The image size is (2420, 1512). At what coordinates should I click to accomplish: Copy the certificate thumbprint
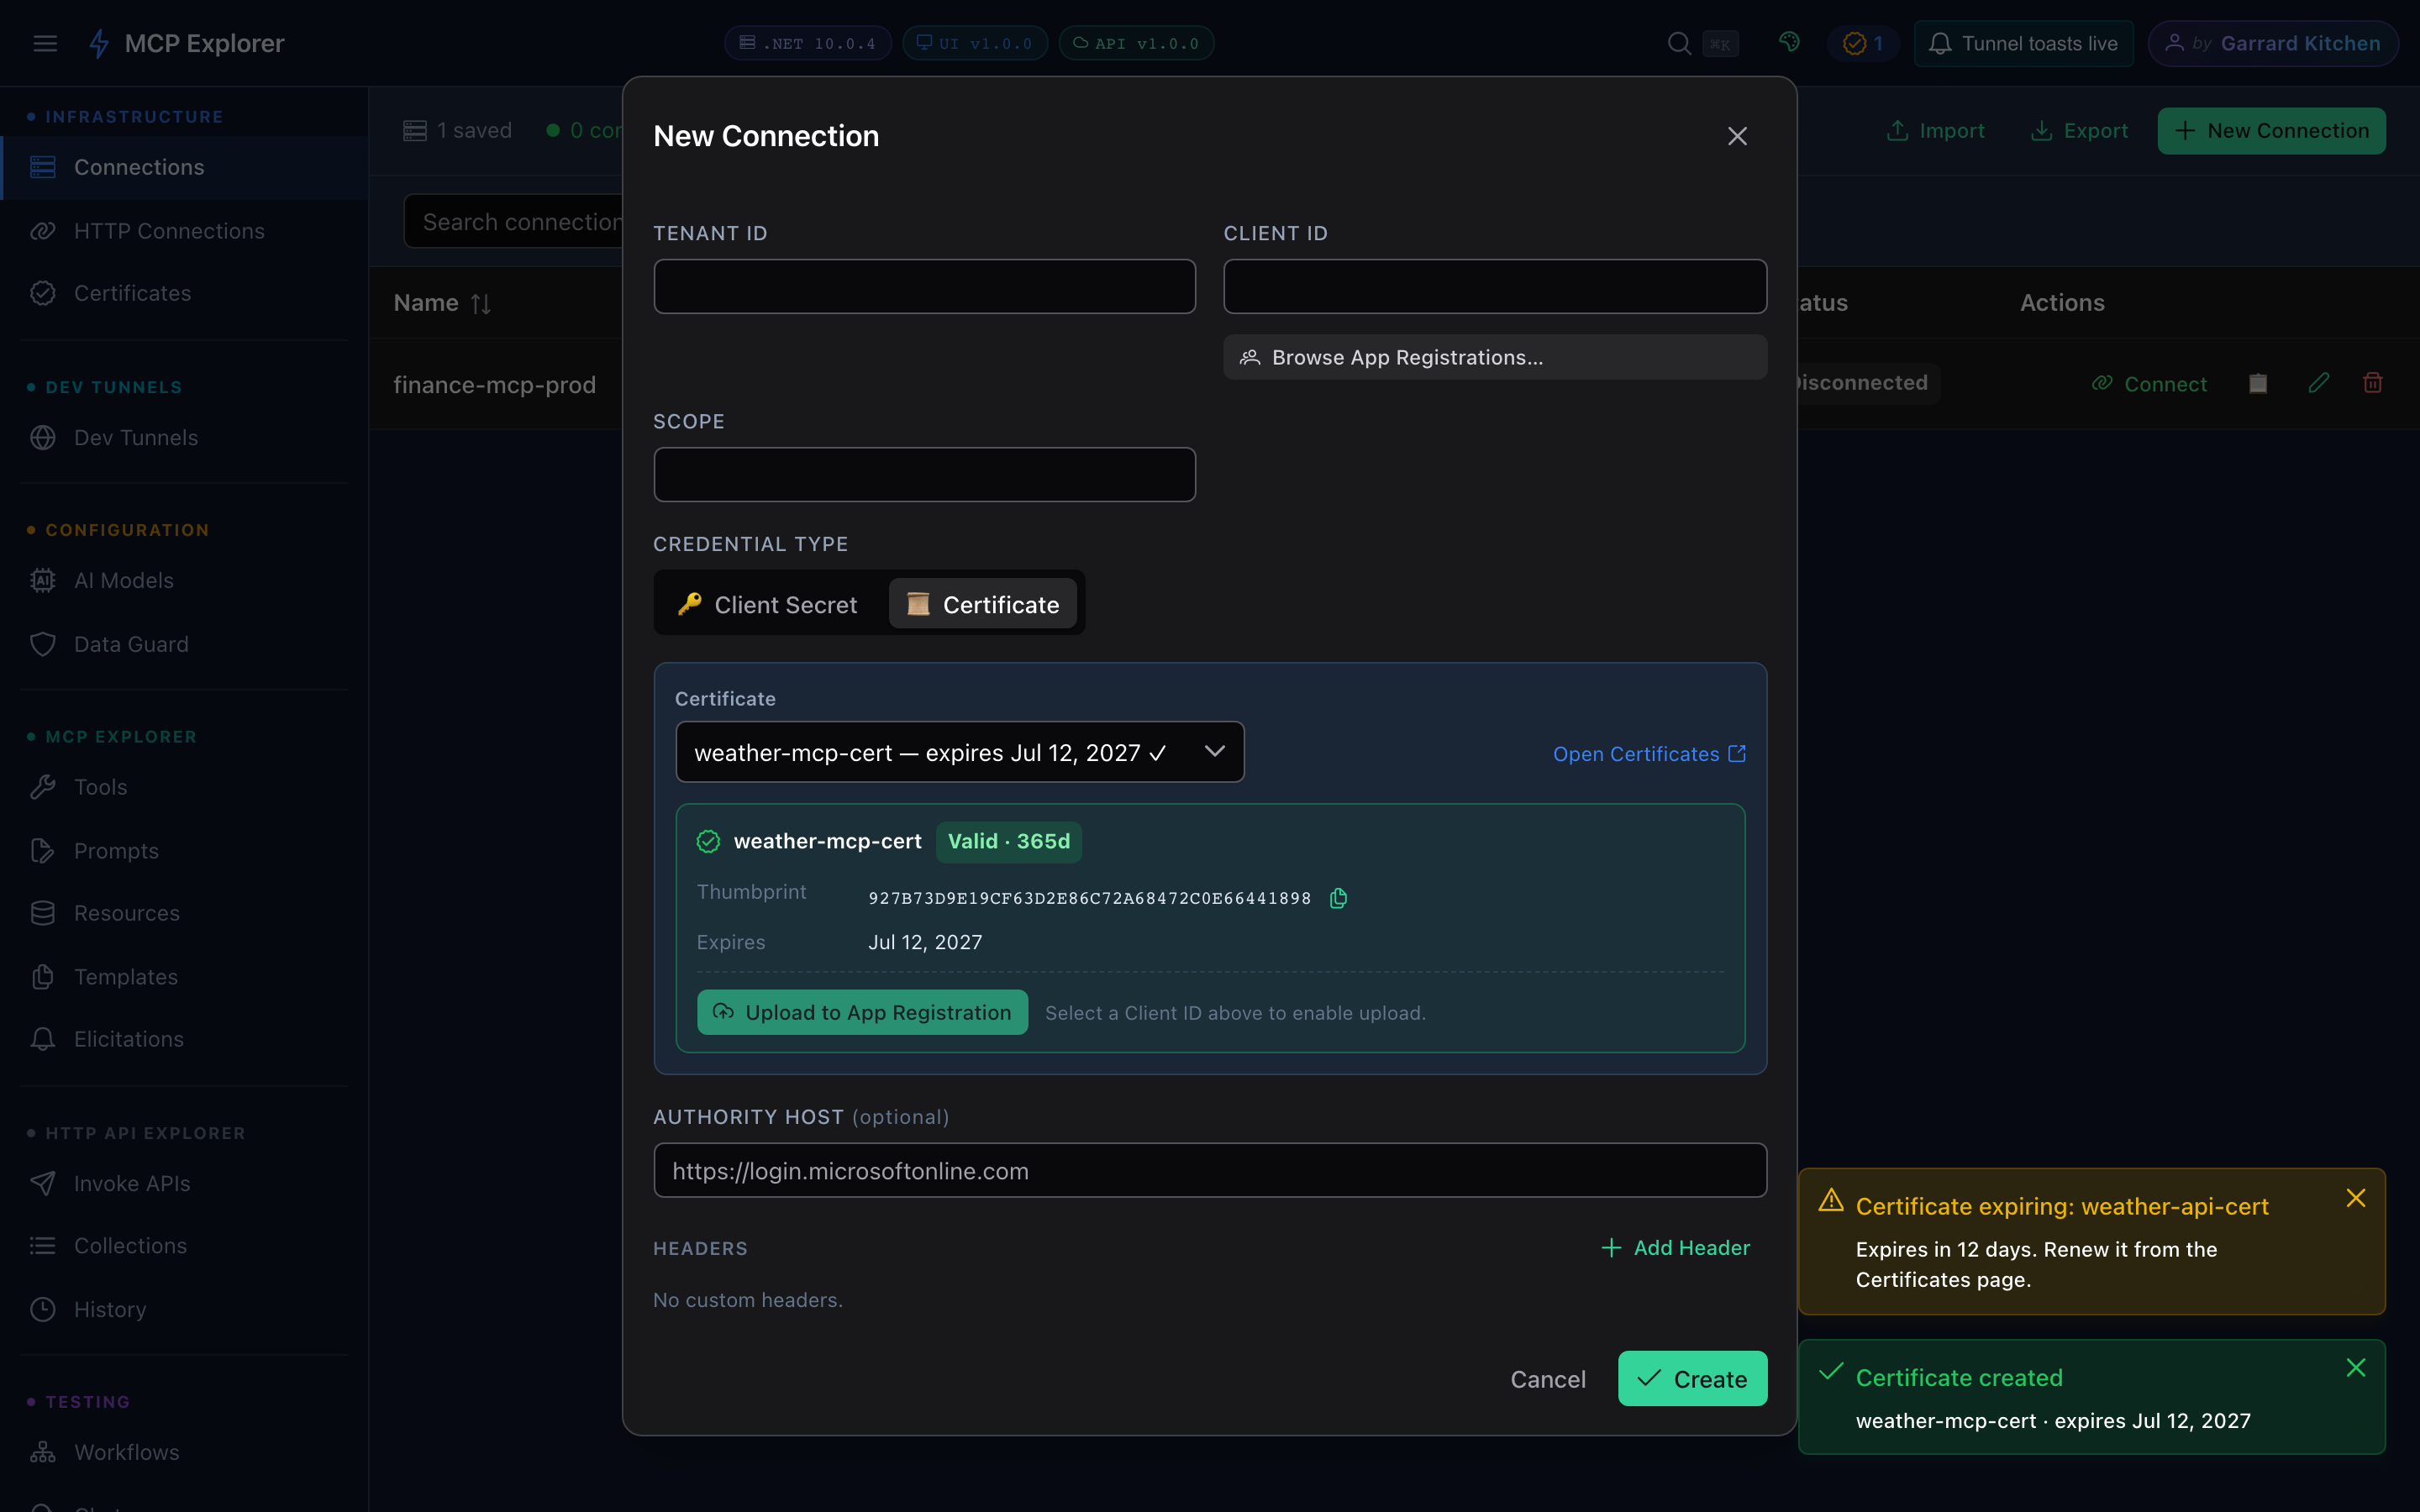tap(1338, 898)
